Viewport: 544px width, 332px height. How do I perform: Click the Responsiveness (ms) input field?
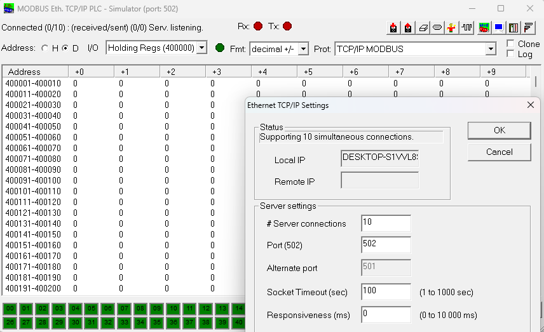coord(386,315)
